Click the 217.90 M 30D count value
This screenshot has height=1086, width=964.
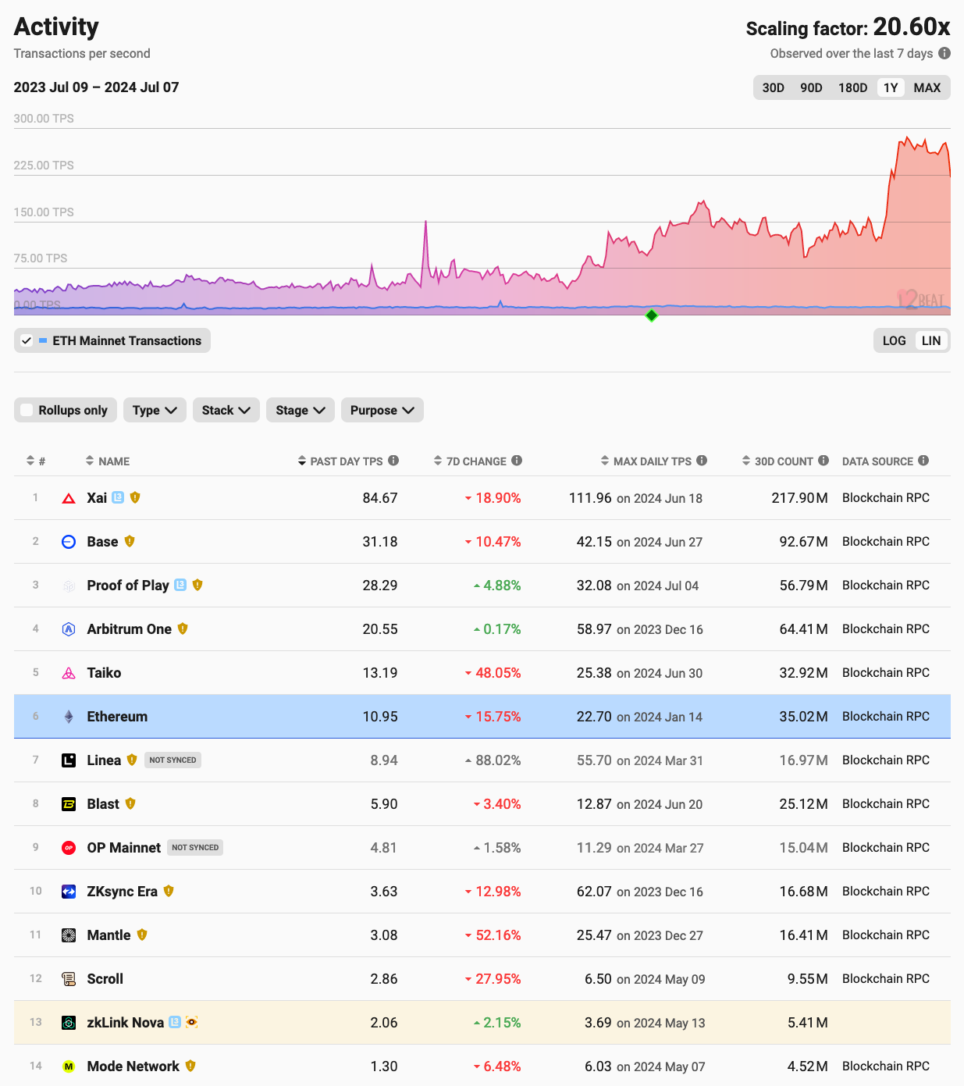tap(800, 498)
